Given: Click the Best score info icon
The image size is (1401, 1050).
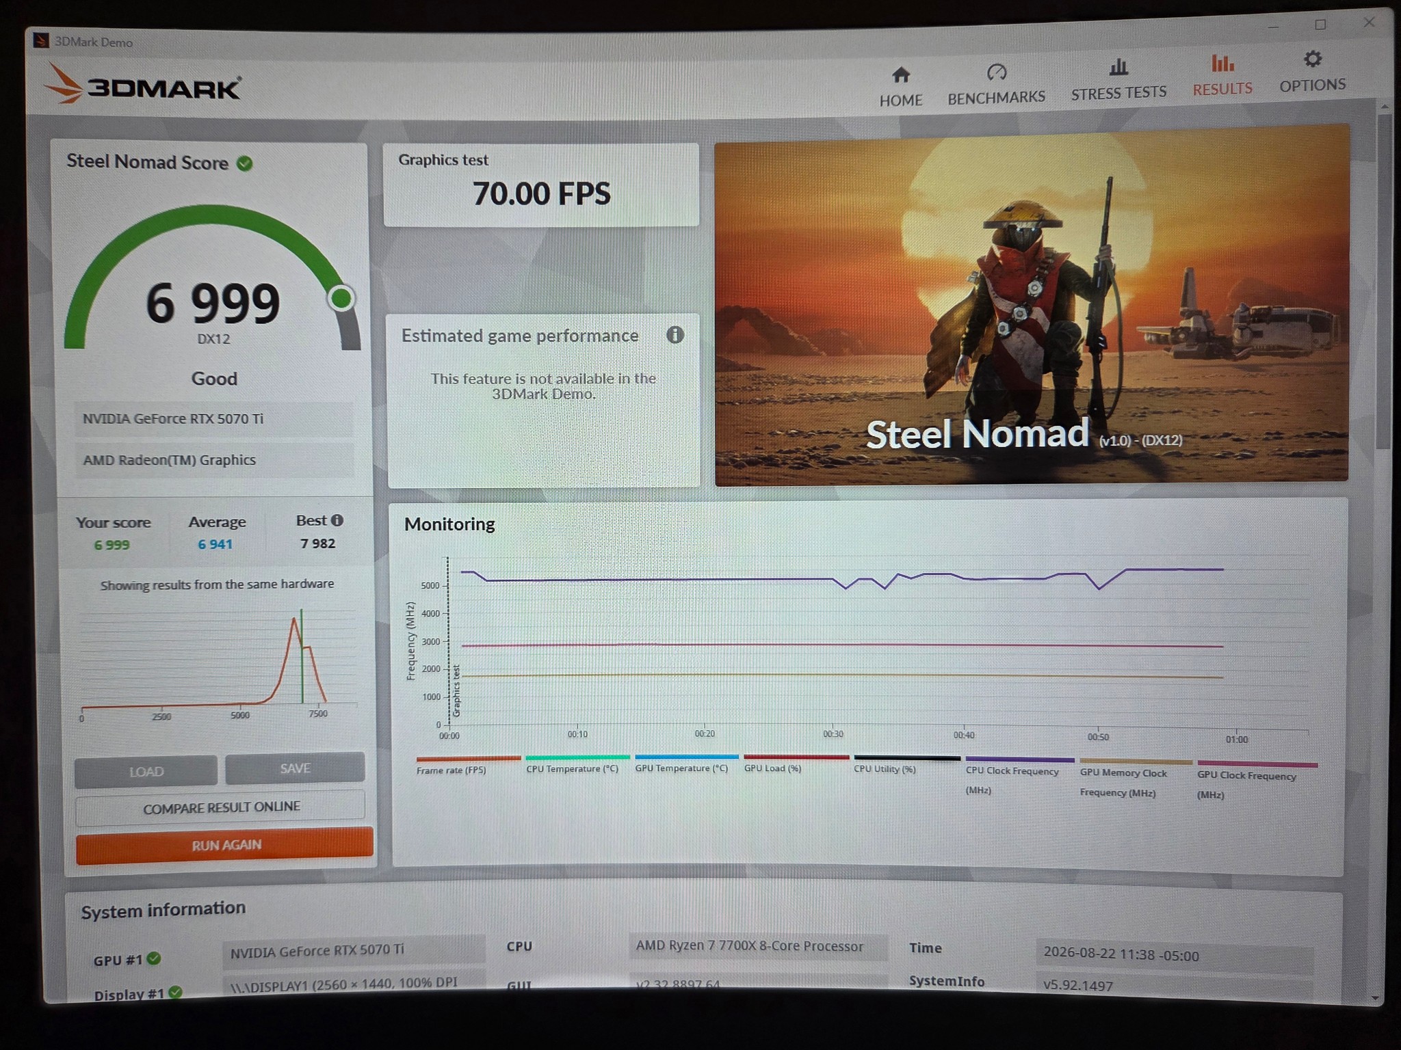Looking at the screenshot, I should (337, 520).
